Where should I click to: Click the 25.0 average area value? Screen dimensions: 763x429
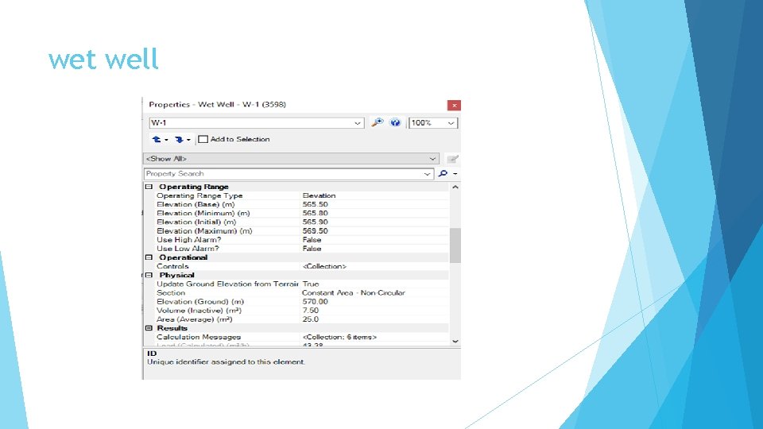pos(311,319)
